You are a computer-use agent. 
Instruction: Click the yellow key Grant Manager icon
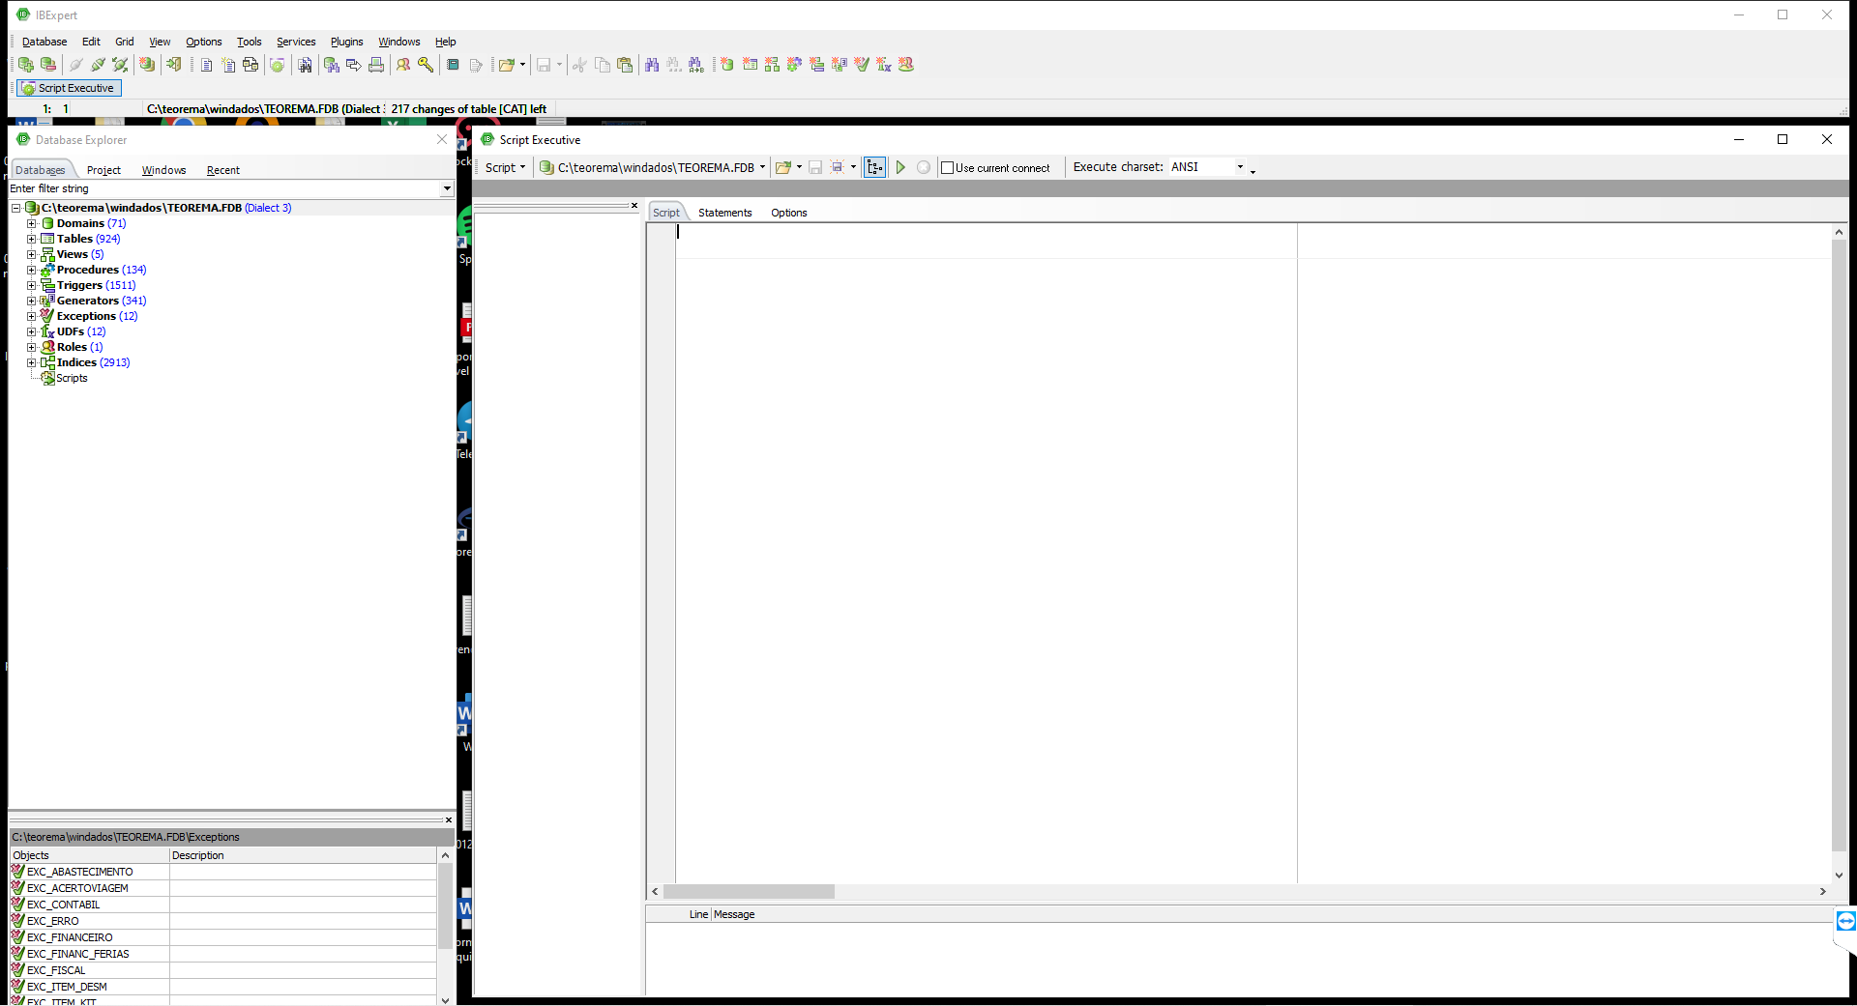coord(426,65)
